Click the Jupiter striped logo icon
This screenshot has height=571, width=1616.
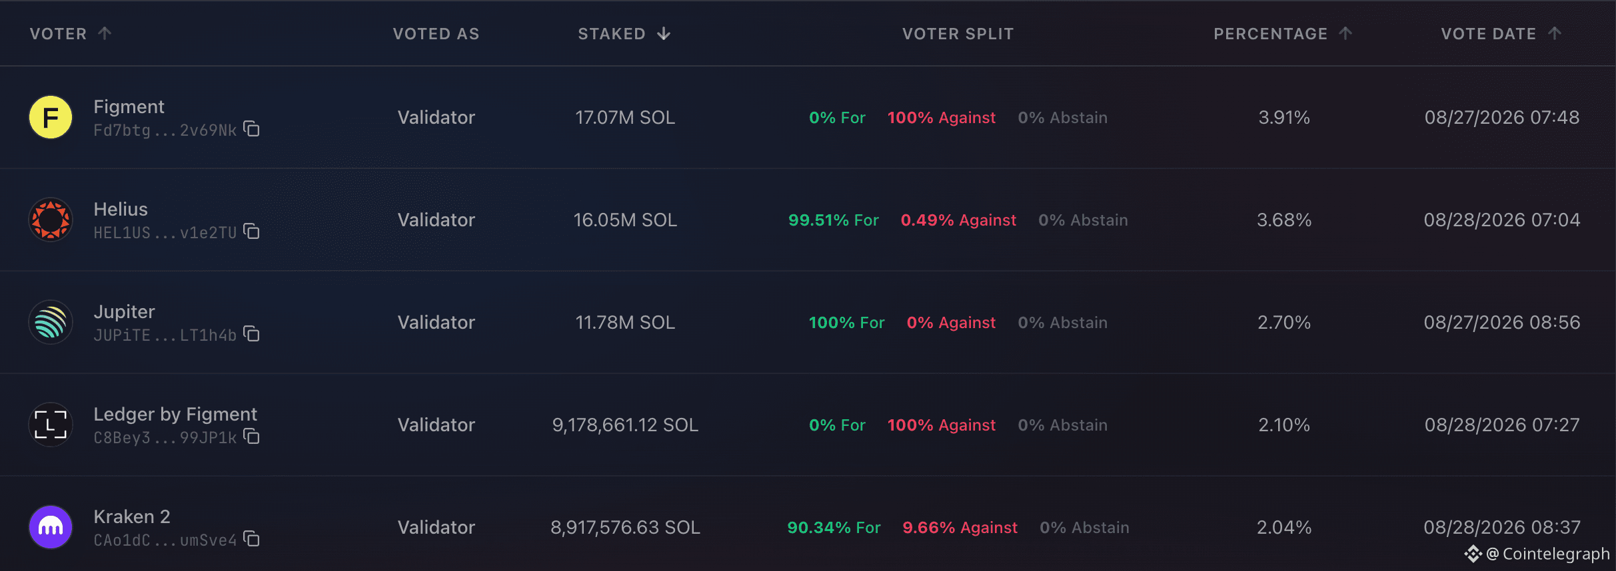(x=51, y=322)
